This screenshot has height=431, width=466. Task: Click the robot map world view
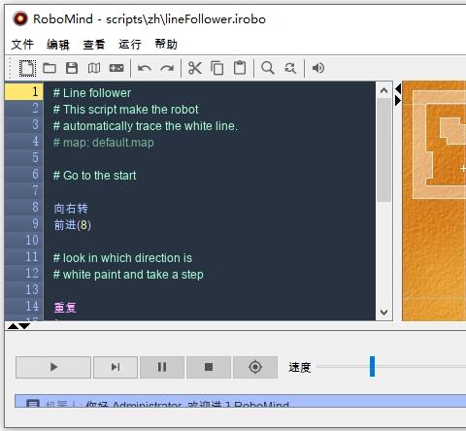coord(434,201)
